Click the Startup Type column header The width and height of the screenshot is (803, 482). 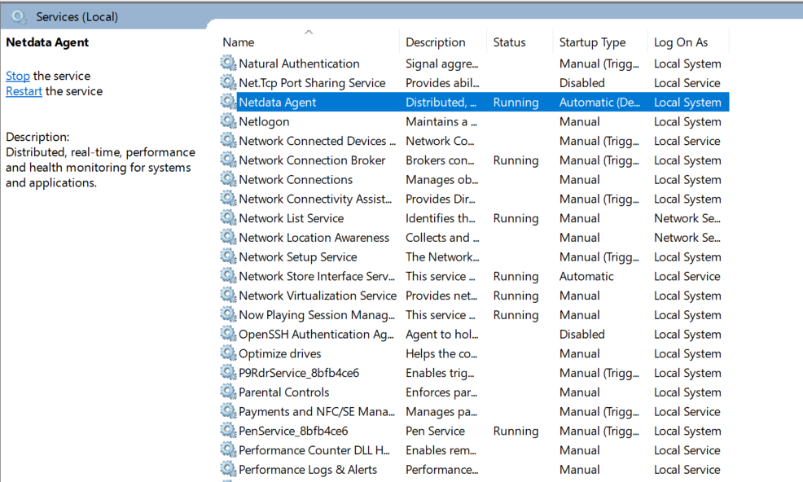pos(591,42)
